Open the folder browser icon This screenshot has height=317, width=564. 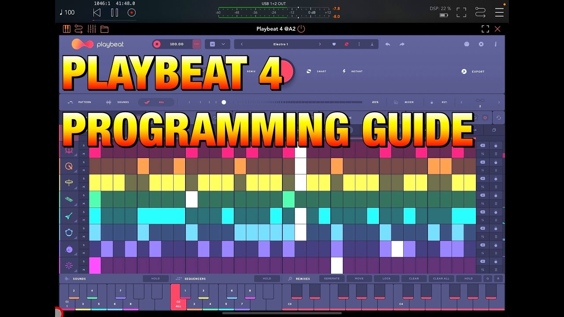(104, 29)
